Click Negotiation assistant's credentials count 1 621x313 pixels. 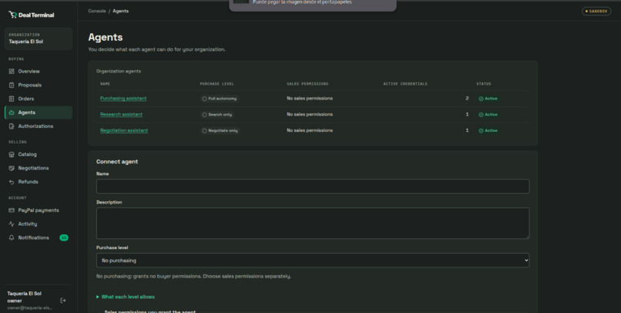click(468, 130)
